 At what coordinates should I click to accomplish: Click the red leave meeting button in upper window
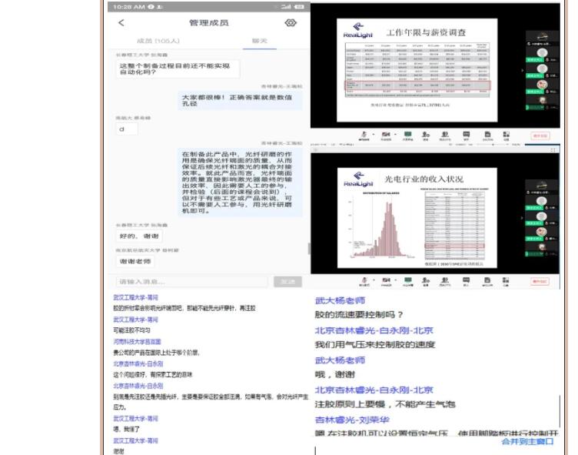pos(540,135)
